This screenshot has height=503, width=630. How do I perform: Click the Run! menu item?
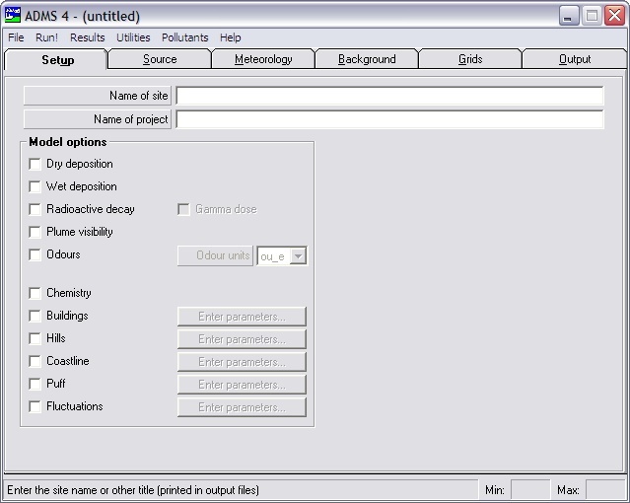pyautogui.click(x=46, y=37)
